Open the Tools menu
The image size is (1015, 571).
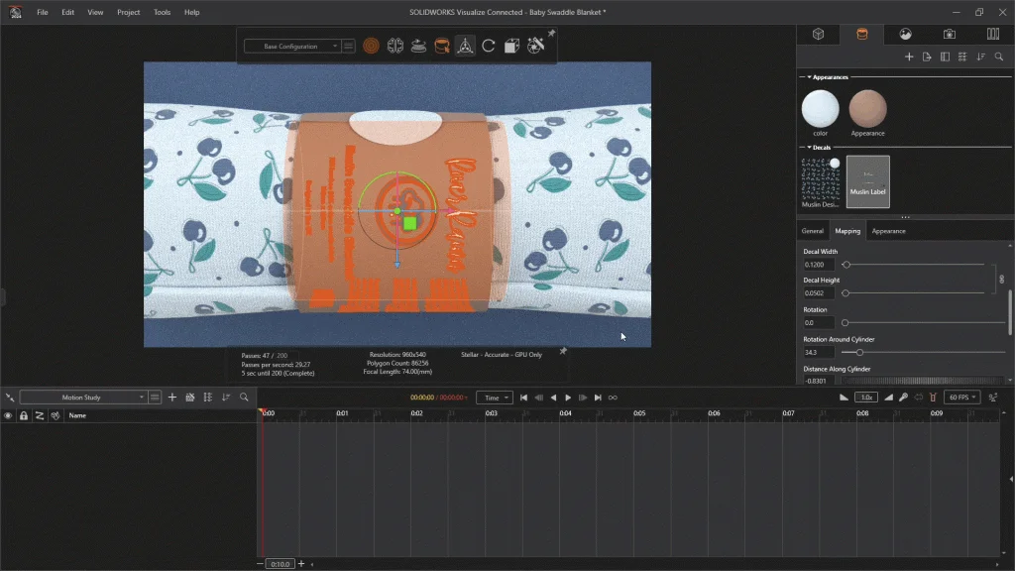coord(162,12)
